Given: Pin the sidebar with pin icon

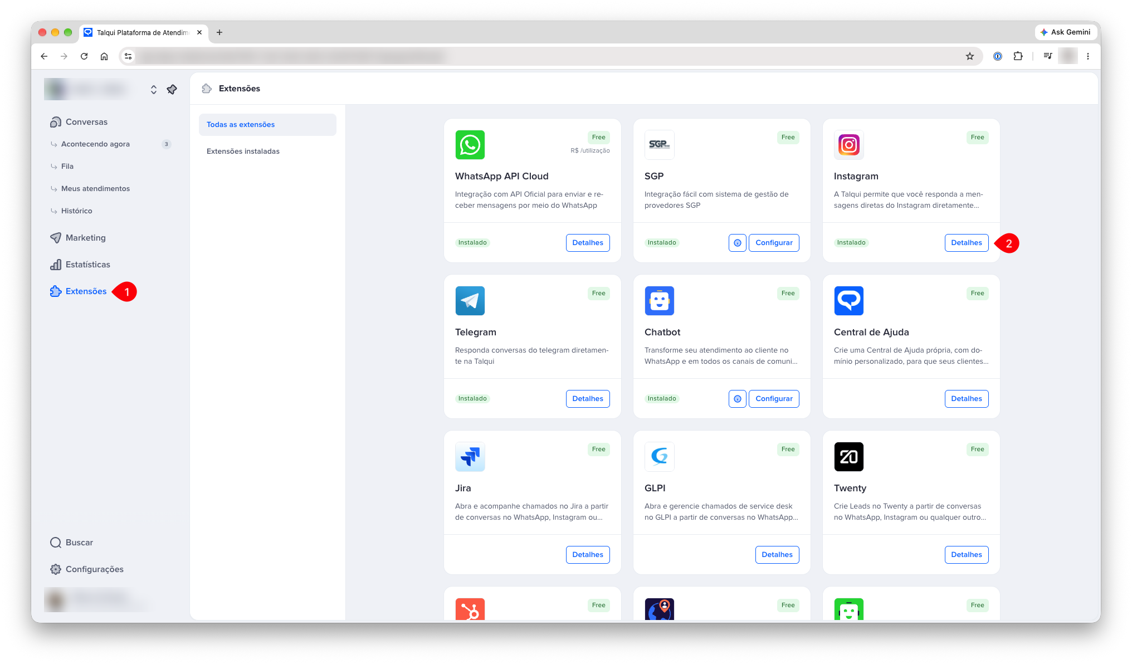Looking at the screenshot, I should tap(172, 89).
